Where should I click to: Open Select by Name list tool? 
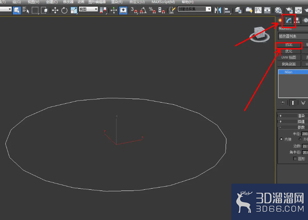click(x=26, y=10)
